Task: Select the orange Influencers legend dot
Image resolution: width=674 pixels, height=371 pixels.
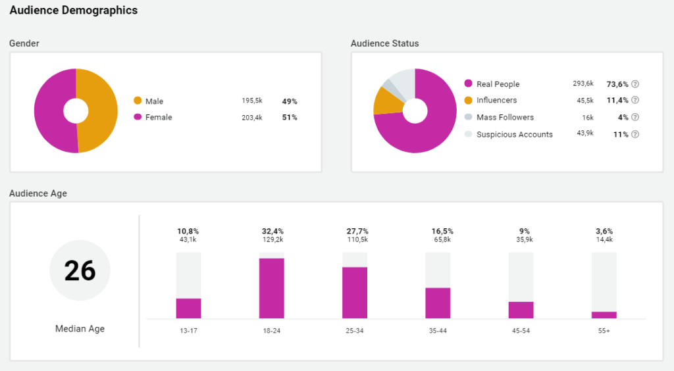Action: 468,101
